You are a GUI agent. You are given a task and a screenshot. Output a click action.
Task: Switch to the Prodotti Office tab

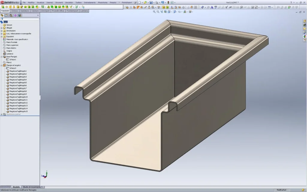click(x=58, y=11)
